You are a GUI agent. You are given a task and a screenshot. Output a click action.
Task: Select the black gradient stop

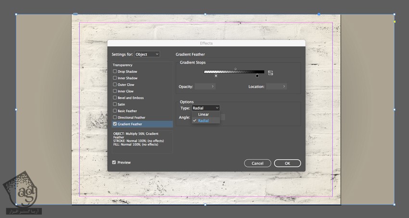(257, 76)
